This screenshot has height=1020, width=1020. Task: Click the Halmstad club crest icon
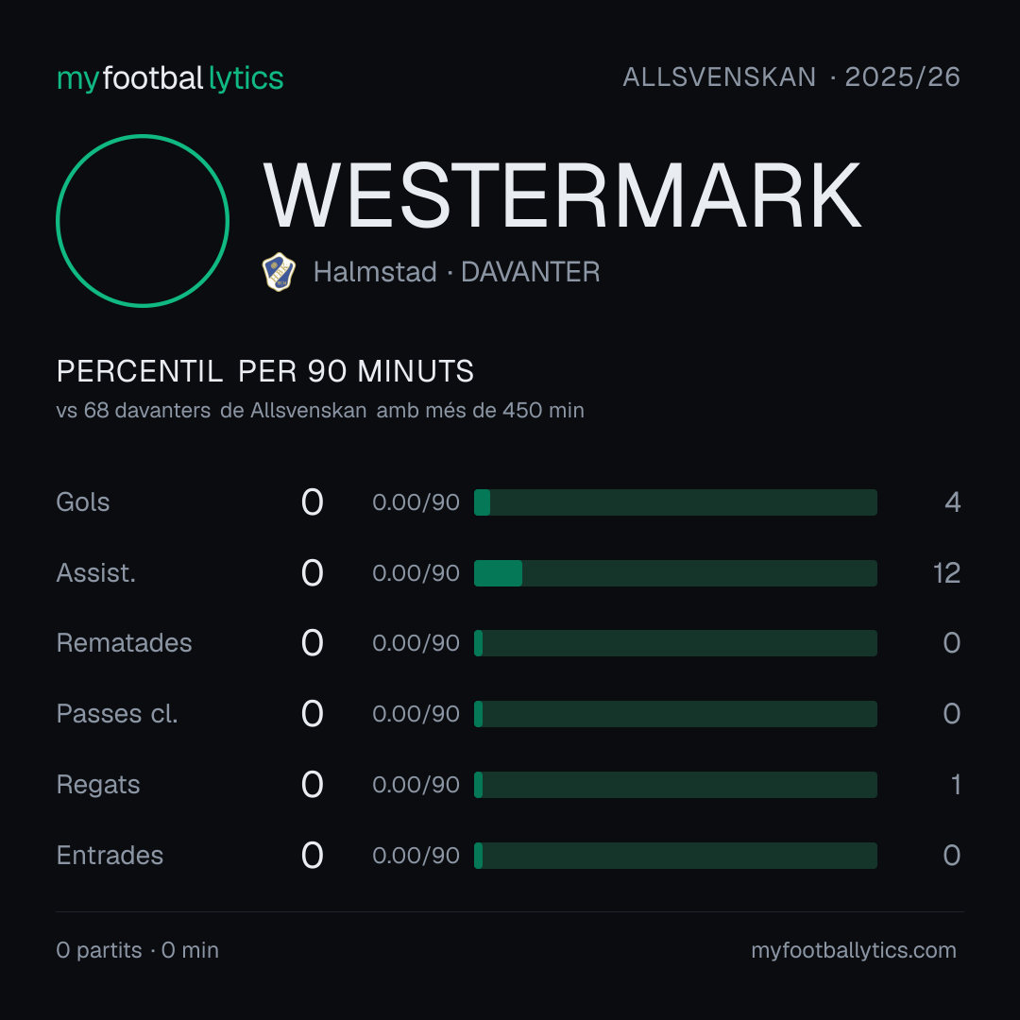[279, 272]
